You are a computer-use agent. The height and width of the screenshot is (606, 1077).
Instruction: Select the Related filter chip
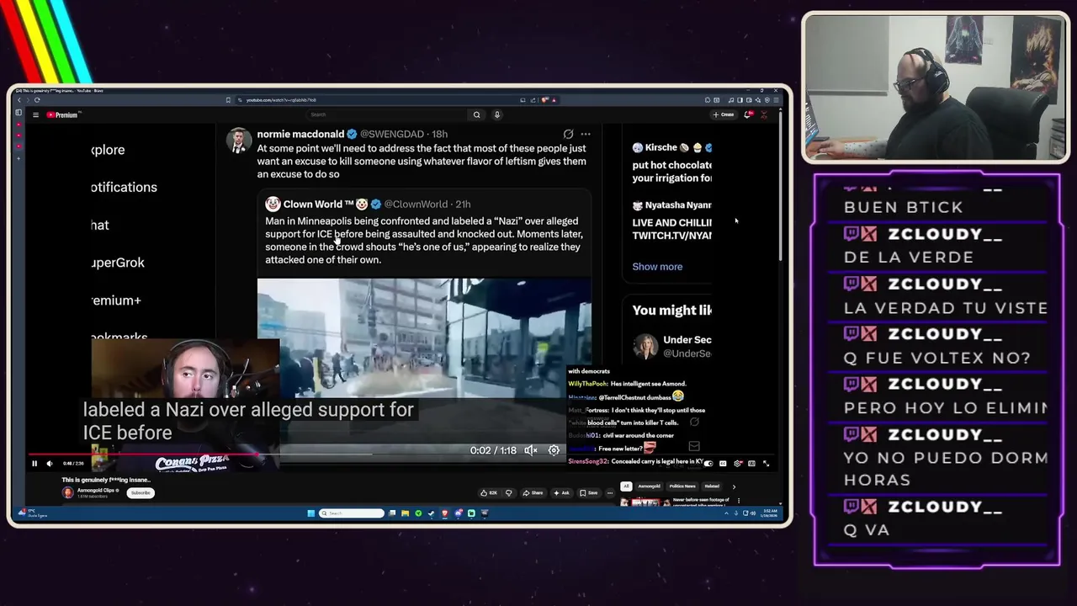[712, 486]
